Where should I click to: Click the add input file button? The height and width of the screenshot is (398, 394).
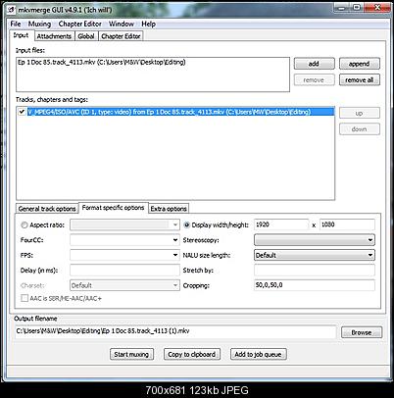click(x=314, y=64)
